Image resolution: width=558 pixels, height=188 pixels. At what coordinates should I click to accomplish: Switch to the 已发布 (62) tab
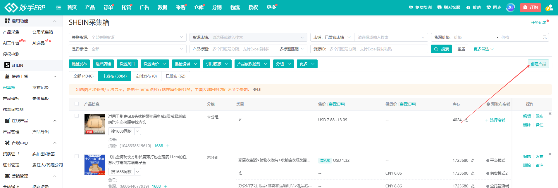pos(175,76)
